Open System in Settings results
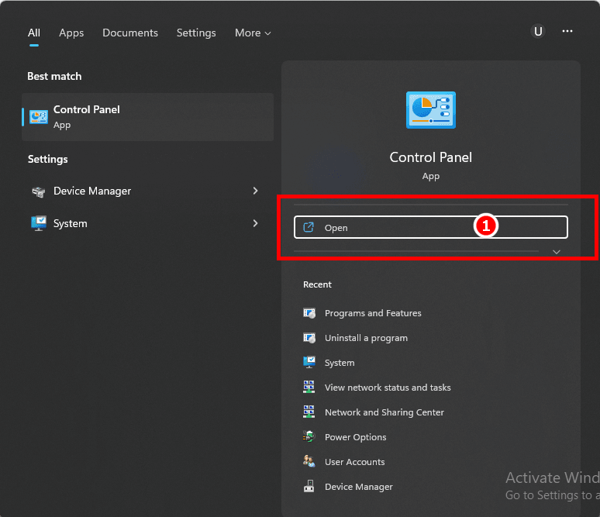The image size is (600, 517). pyautogui.click(x=147, y=223)
